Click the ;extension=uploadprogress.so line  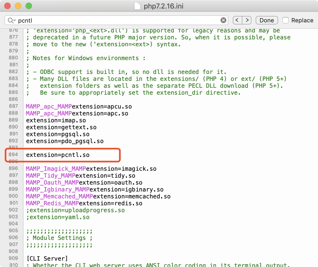75,210
